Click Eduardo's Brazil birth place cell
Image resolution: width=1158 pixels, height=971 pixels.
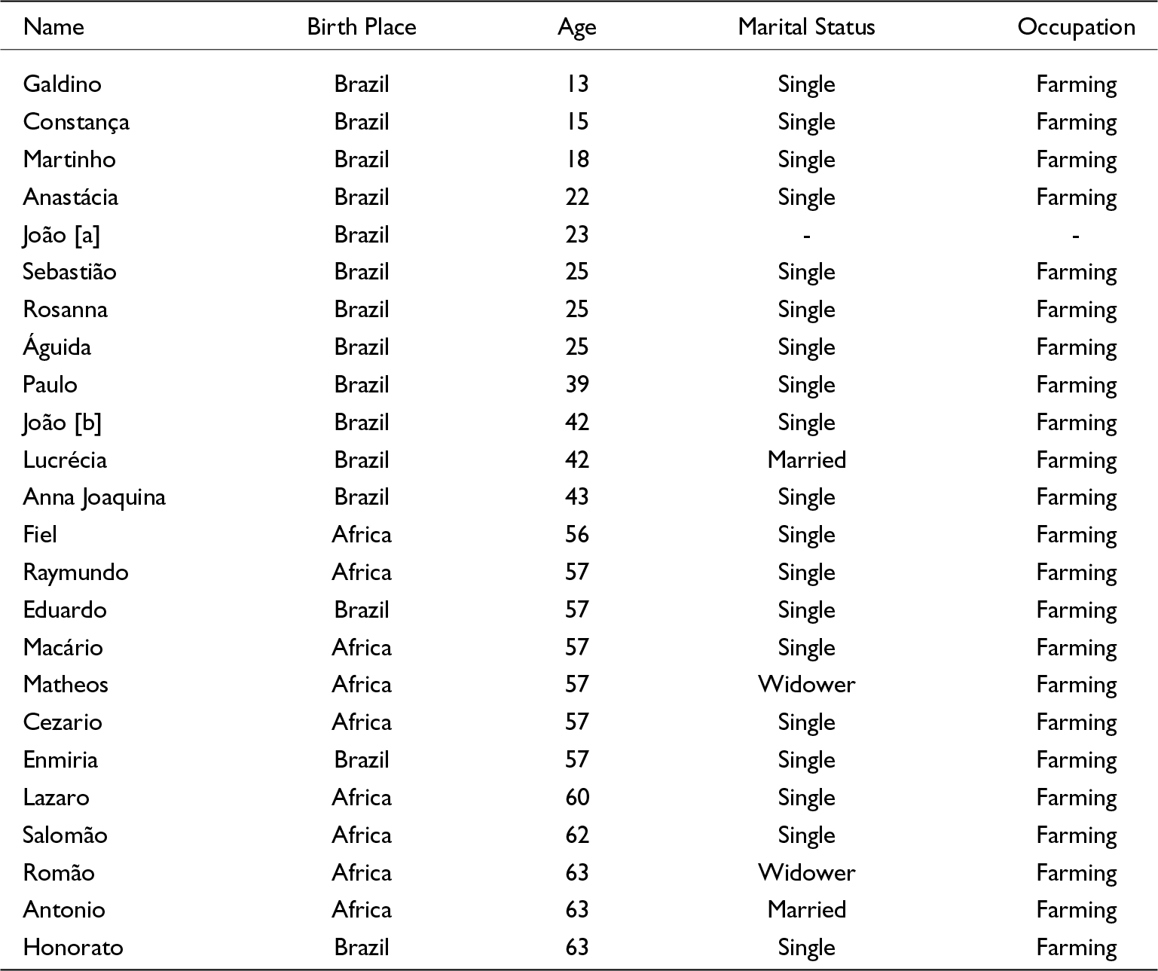pyautogui.click(x=362, y=609)
